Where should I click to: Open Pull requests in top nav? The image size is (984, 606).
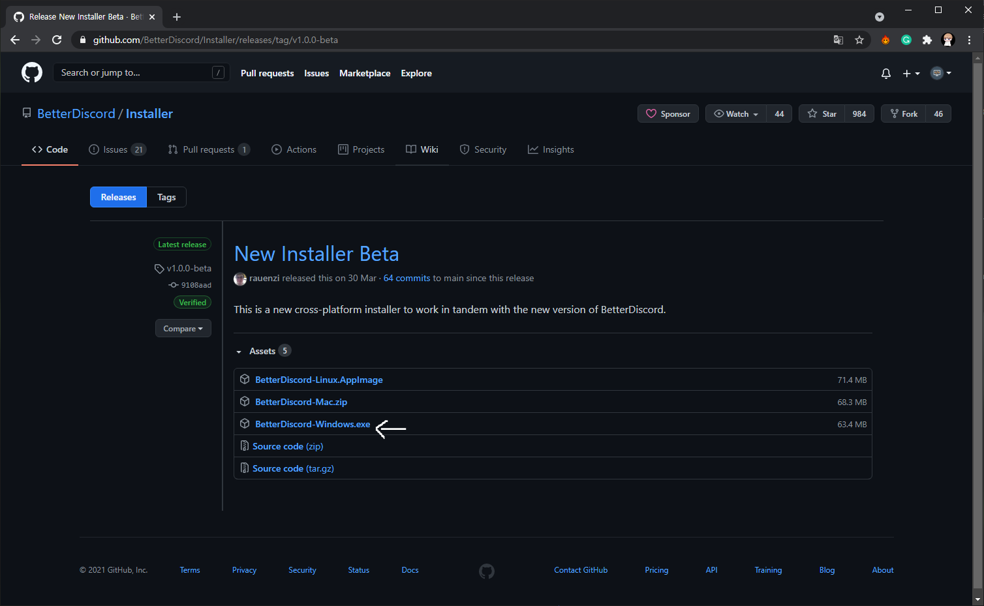click(x=267, y=73)
